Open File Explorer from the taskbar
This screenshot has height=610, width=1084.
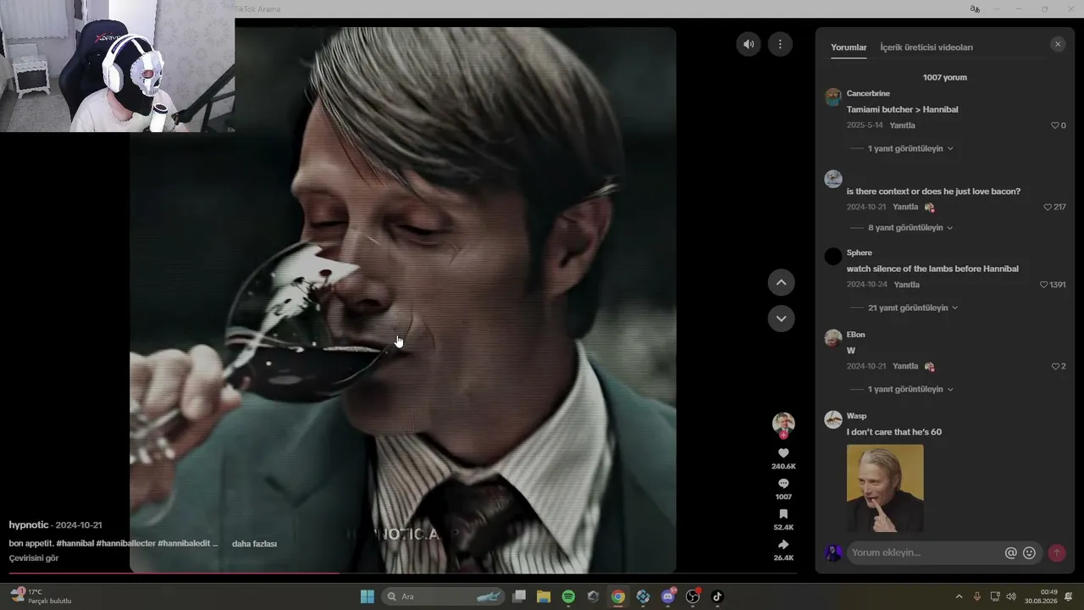pos(544,596)
